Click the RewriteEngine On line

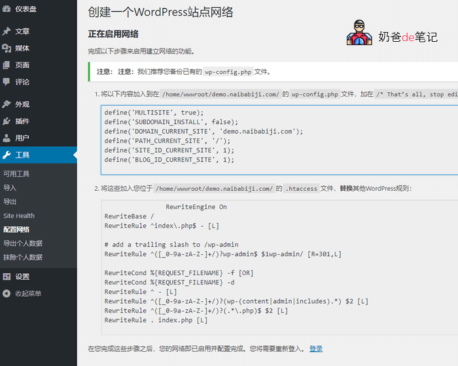196,207
